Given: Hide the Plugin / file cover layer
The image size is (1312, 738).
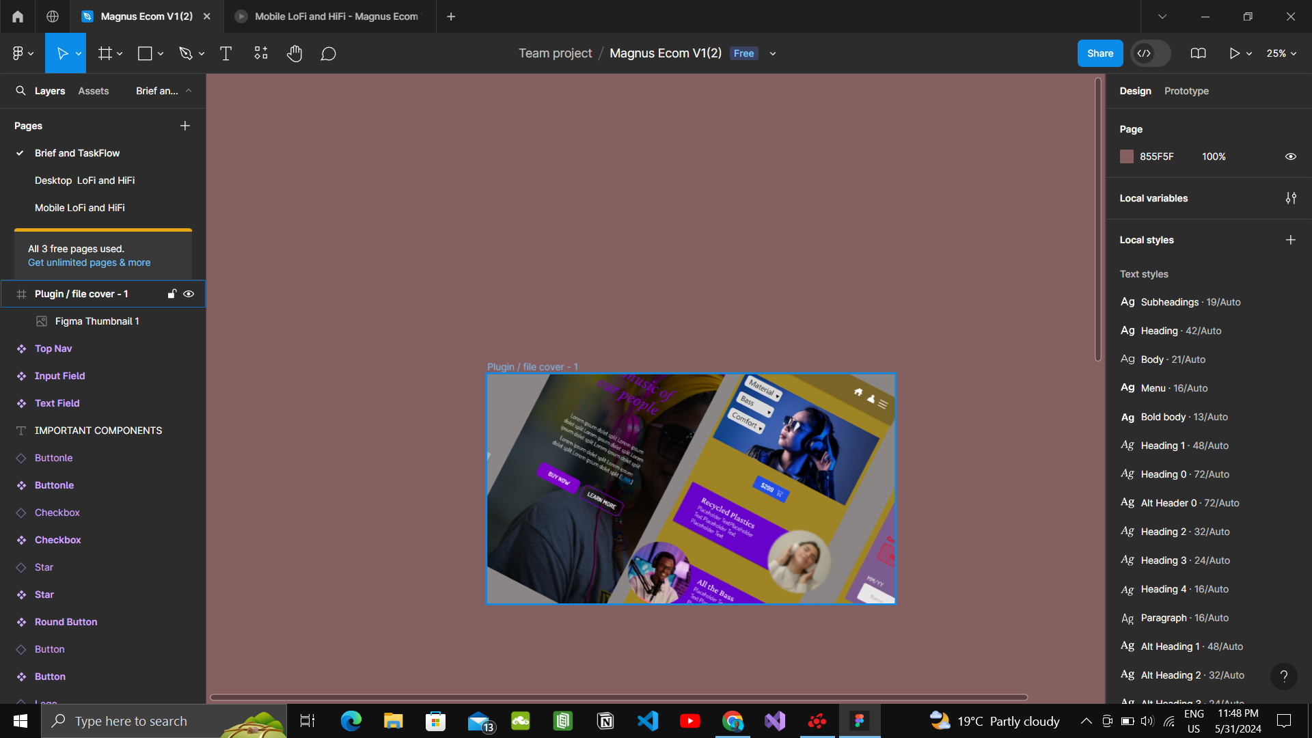Looking at the screenshot, I should point(189,294).
